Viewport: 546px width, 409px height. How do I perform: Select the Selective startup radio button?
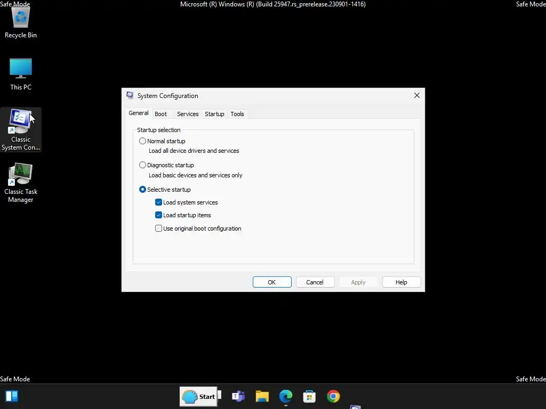(142, 189)
